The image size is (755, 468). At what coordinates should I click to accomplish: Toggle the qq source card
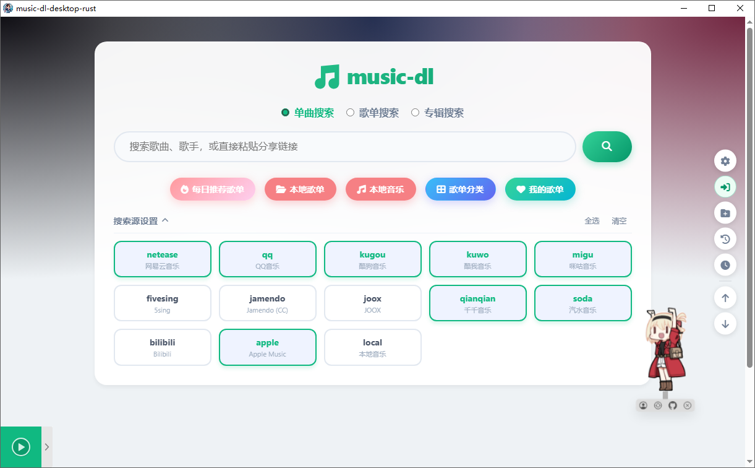268,259
